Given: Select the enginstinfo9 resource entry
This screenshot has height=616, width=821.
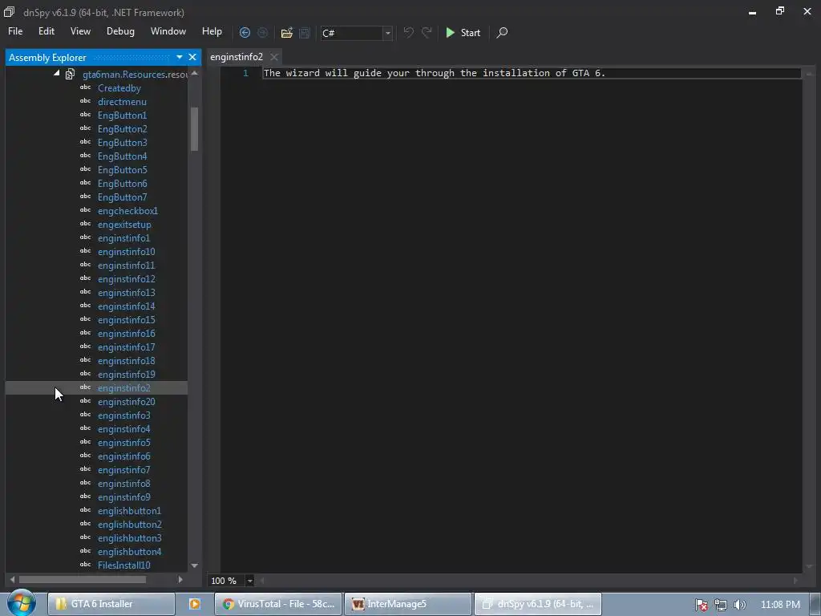Looking at the screenshot, I should click(123, 496).
